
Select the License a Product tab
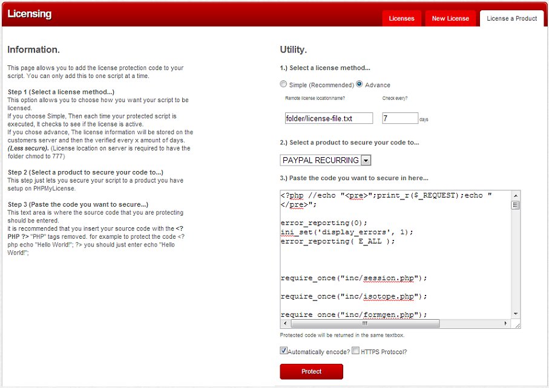[x=511, y=19]
